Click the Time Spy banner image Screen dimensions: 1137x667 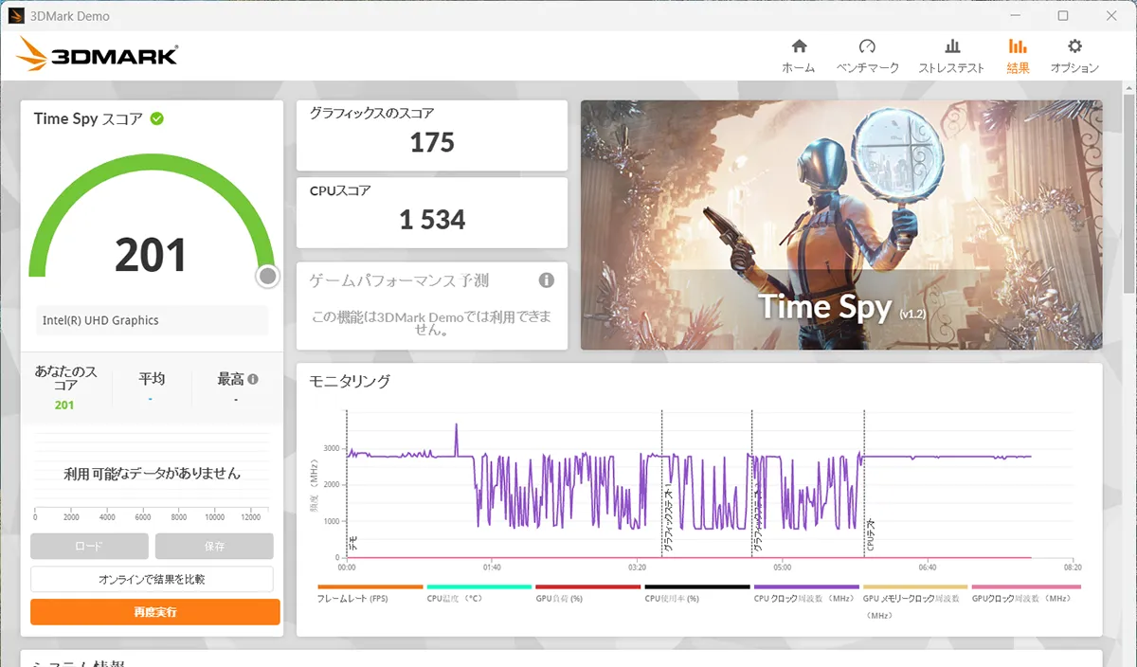(x=841, y=225)
